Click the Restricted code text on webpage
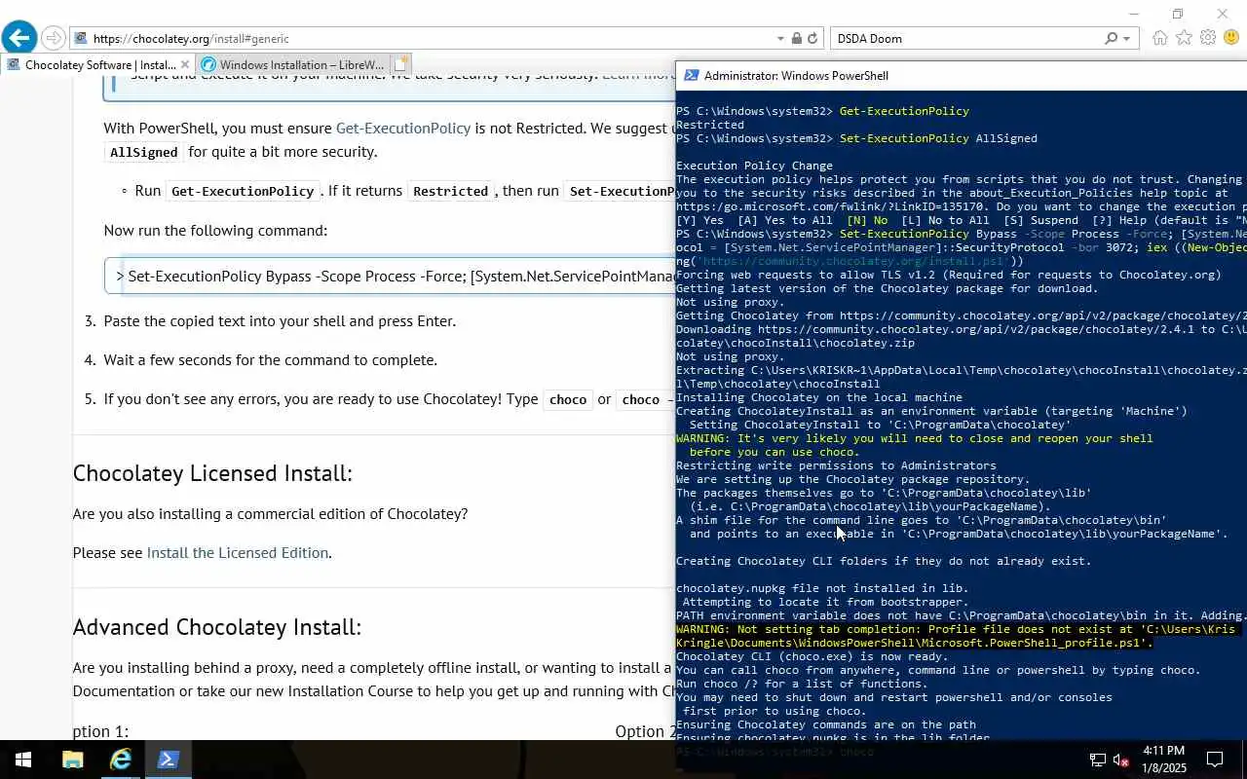This screenshot has width=1247, height=779. (451, 192)
